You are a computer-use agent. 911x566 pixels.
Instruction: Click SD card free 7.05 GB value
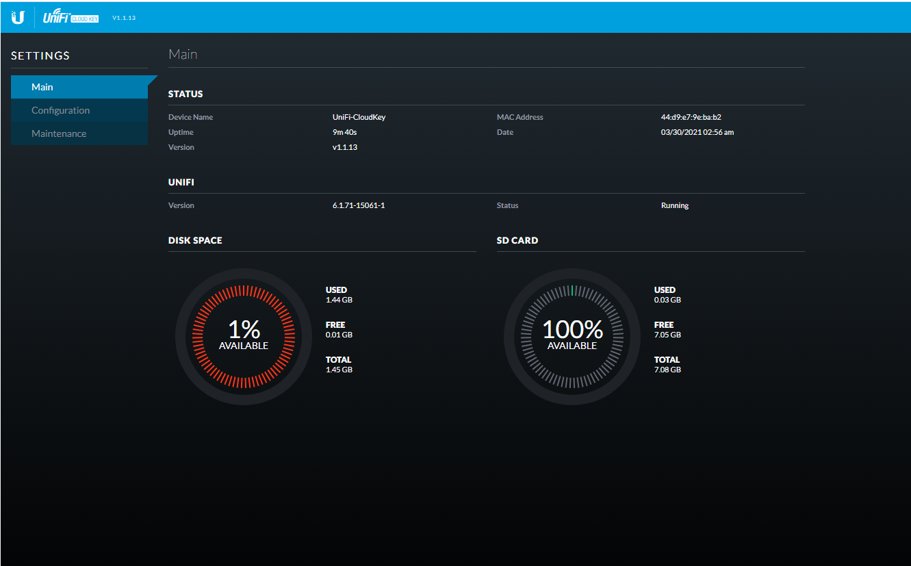667,335
